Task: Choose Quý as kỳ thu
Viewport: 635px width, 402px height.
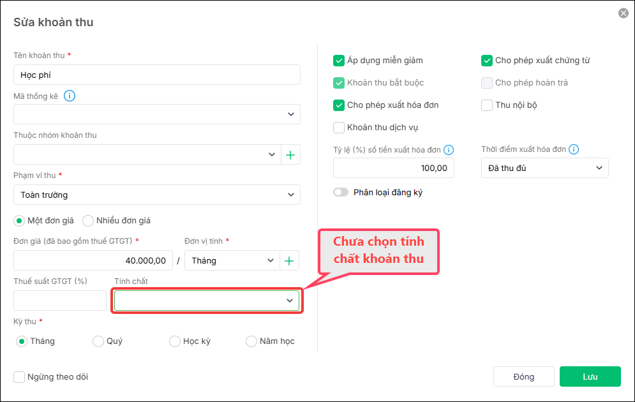Action: point(98,341)
